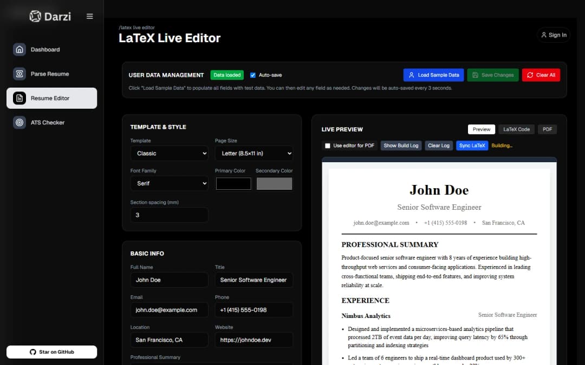Screen dimensions: 585x365
Task: Open the Template dropdown showing Classic
Action: (x=169, y=154)
